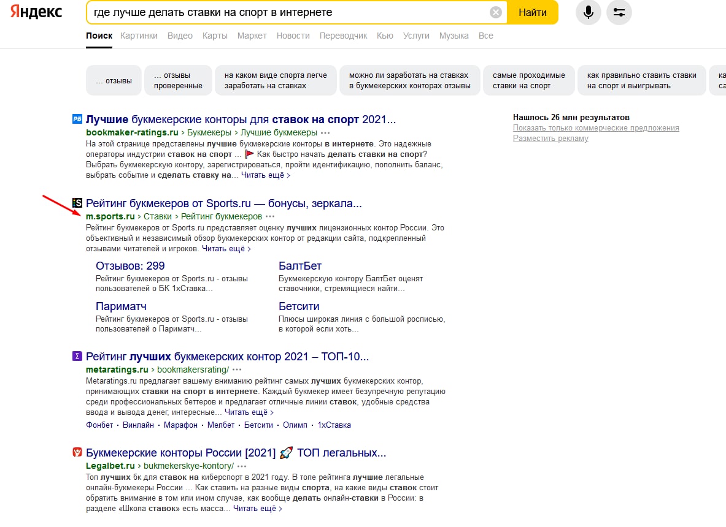The image size is (726, 527).
Task: Click the Legalbet.ru favicon
Action: [x=77, y=452]
